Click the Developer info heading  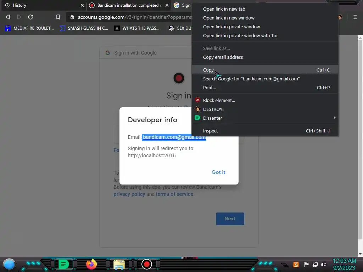tap(152, 120)
